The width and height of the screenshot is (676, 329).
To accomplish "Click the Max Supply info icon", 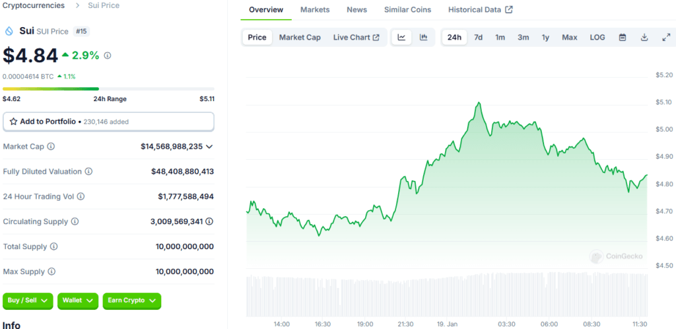I will point(51,272).
